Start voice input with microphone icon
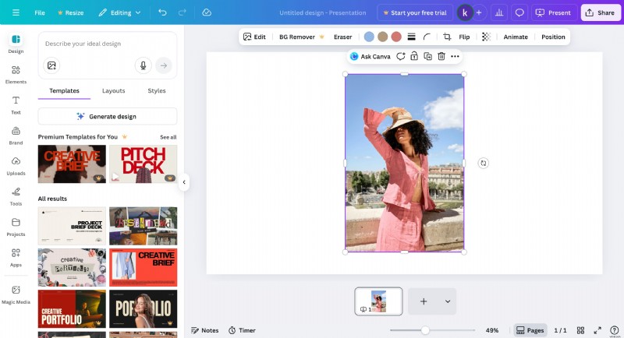 pyautogui.click(x=143, y=65)
